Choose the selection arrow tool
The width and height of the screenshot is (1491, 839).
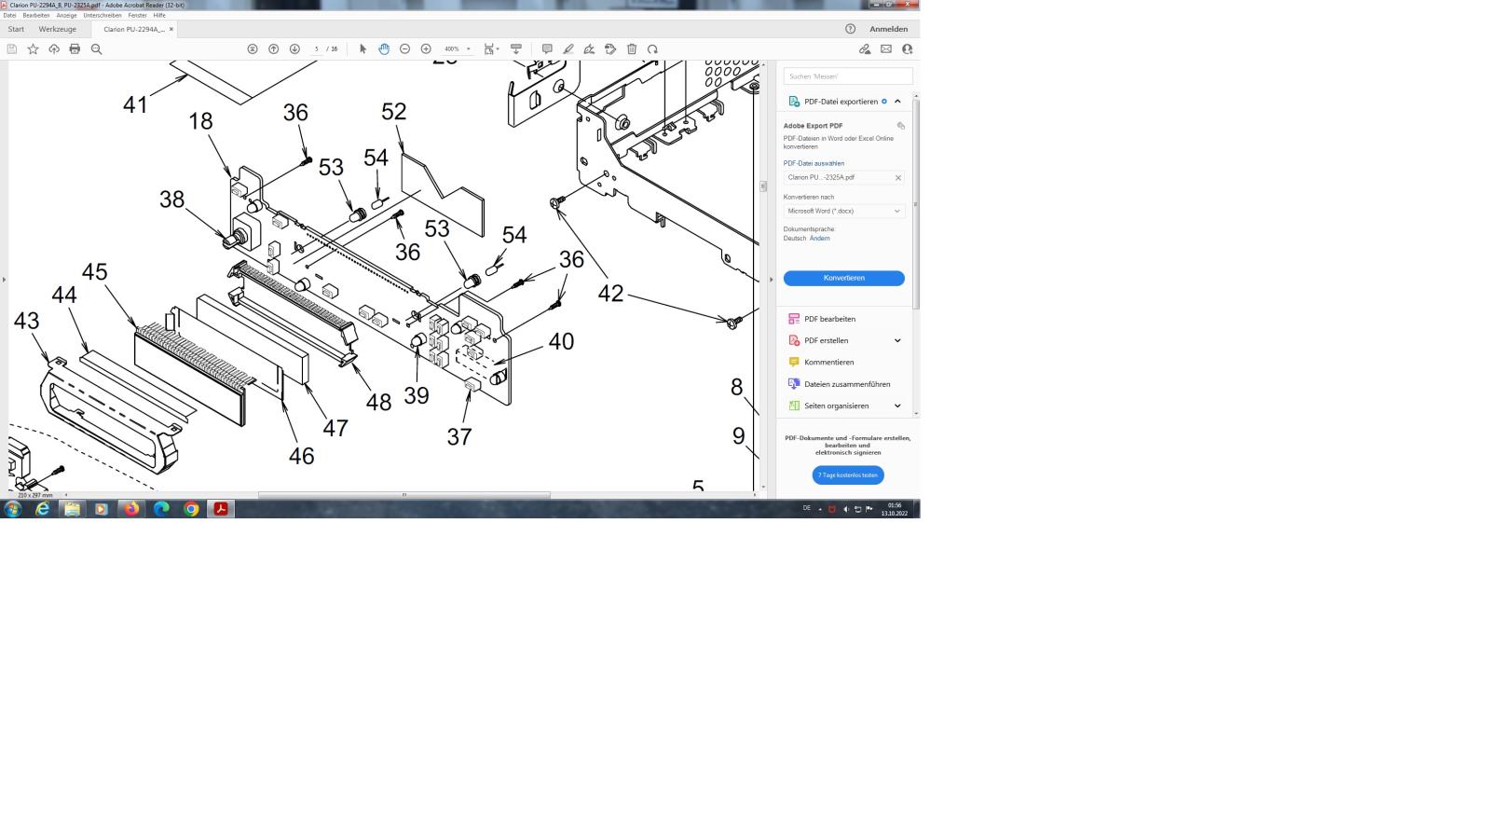coord(363,48)
